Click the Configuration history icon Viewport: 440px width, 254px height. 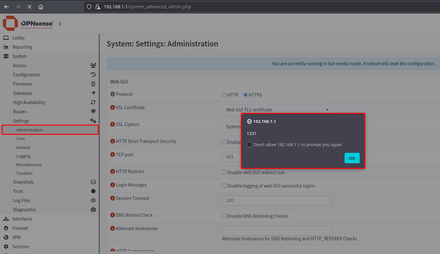tap(93, 74)
